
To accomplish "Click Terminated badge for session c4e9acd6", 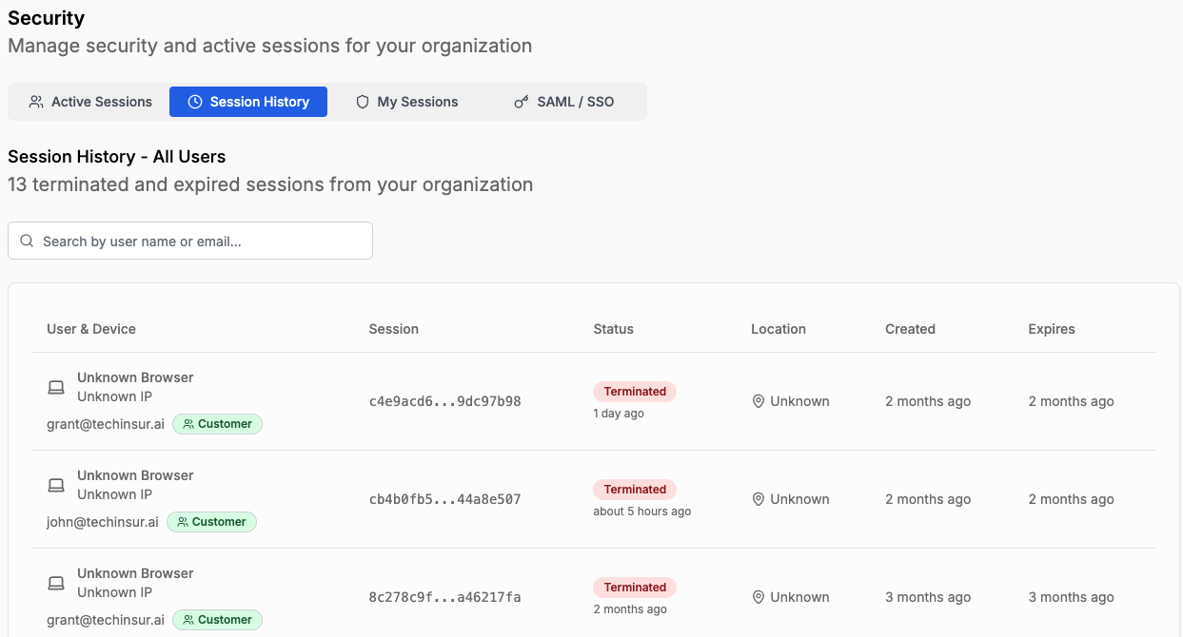I will click(635, 392).
